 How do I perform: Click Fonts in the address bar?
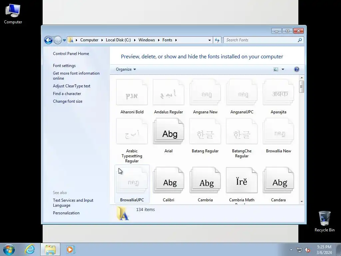coord(167,40)
